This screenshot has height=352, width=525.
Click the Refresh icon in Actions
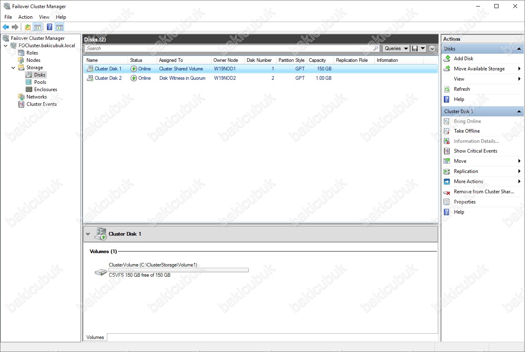(x=447, y=89)
